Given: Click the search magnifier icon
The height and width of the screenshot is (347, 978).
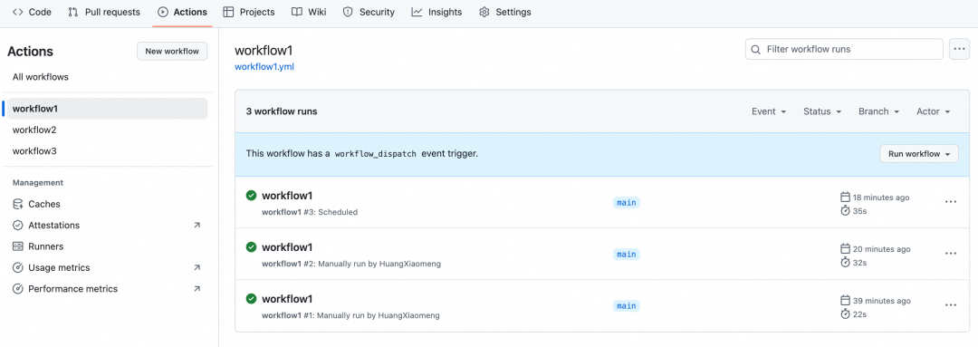Looking at the screenshot, I should 756,49.
